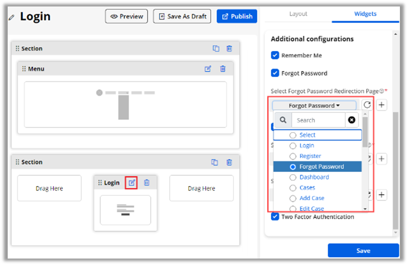Screen dimensions: 408x265
Task: Uncheck the Remember Me checkbox
Action: [x=275, y=55]
